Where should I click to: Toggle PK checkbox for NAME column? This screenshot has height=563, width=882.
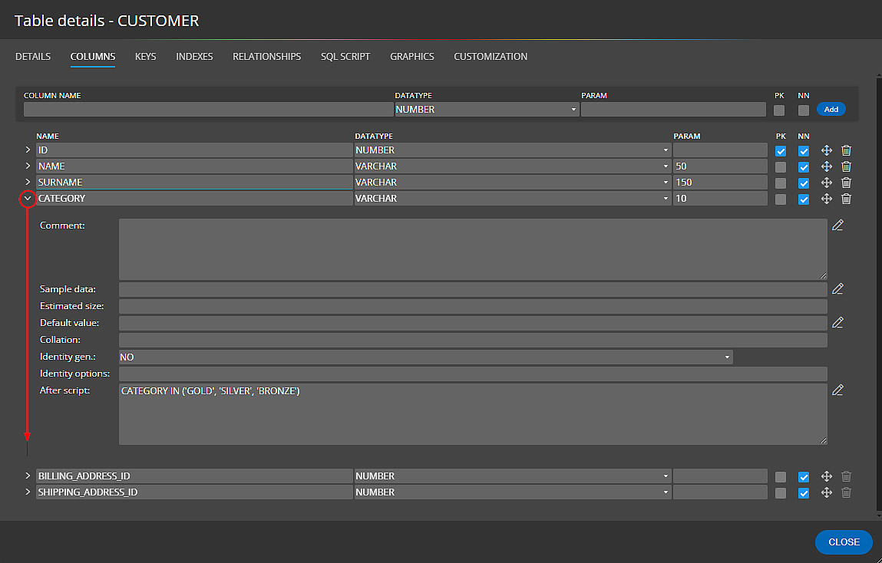[781, 166]
